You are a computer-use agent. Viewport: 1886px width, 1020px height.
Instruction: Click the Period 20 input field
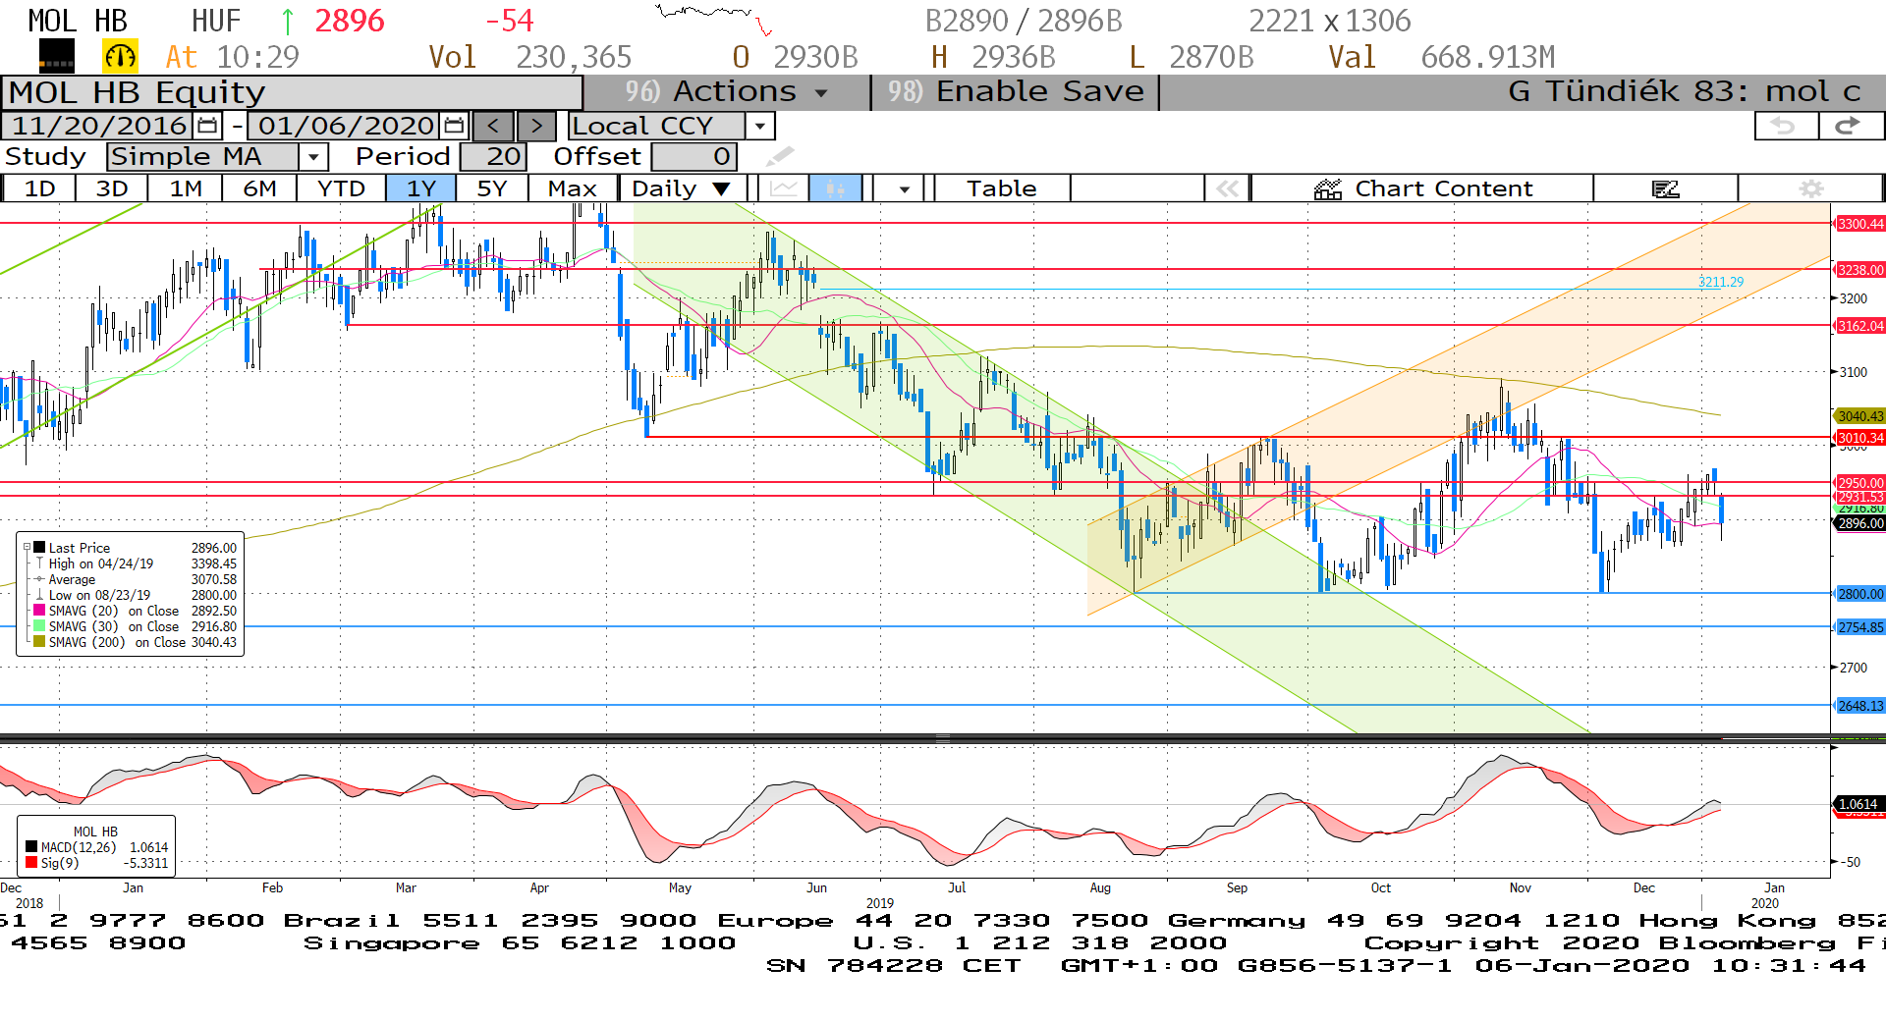494,156
